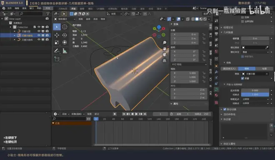Pick the Add Cube tool
This screenshot has width=275, height=160.
pyautogui.click(x=57, y=59)
